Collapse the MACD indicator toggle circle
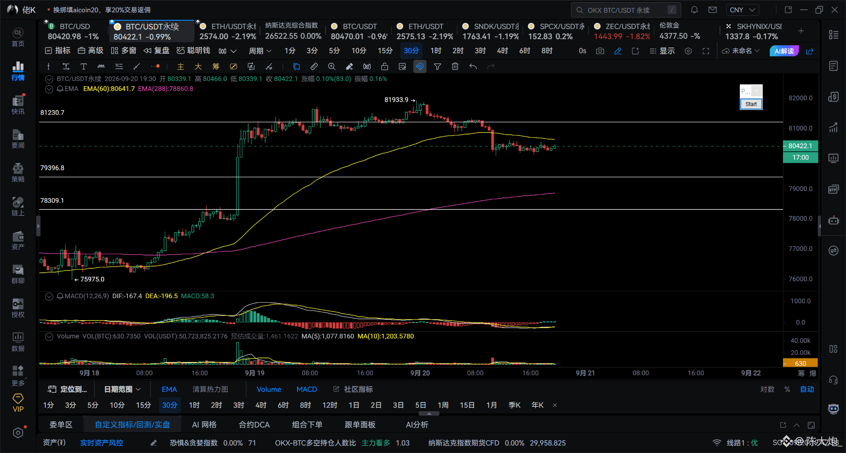 (49, 296)
